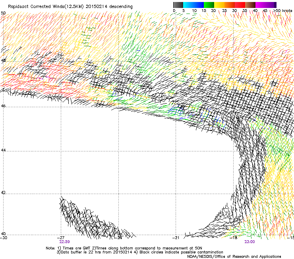Click the legend tick label '25'
Screen dimensions: 294x259
tap(224, 11)
